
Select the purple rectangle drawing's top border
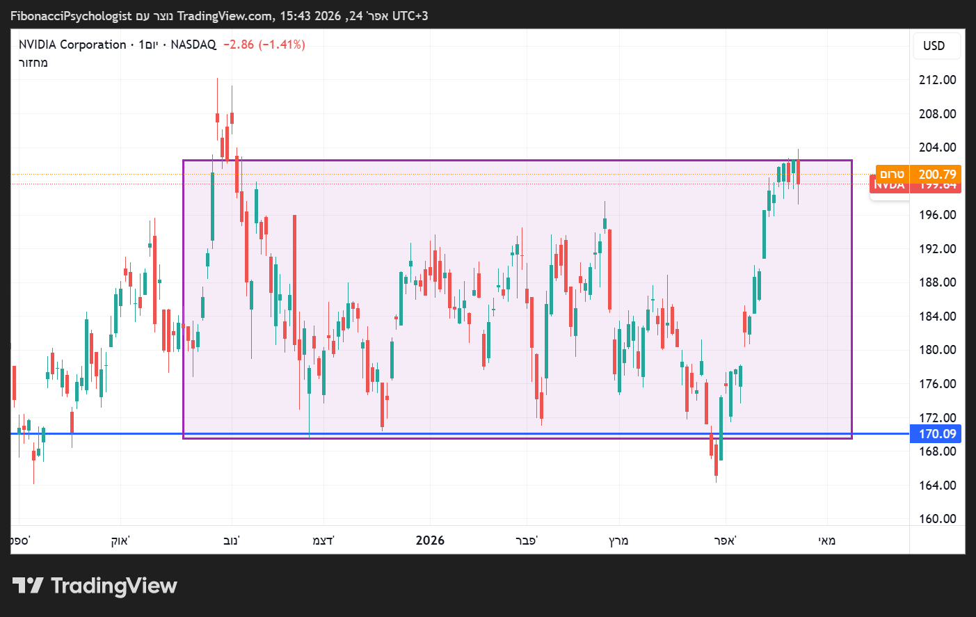click(517, 161)
